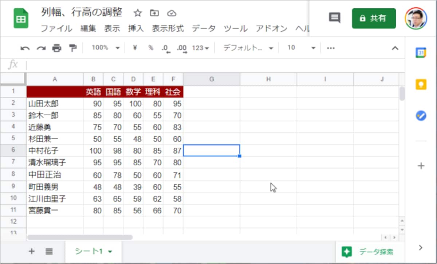
Task: Open the font size 10 dropdown
Action: coord(301,48)
